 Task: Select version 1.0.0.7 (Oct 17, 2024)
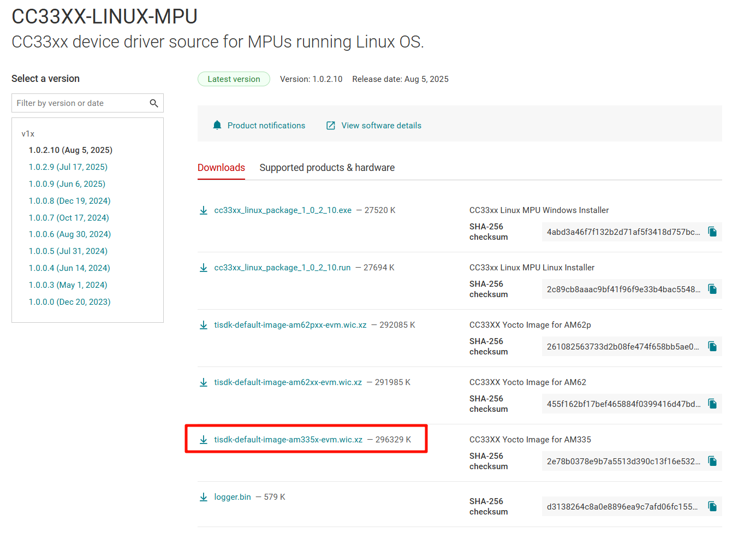pos(69,218)
